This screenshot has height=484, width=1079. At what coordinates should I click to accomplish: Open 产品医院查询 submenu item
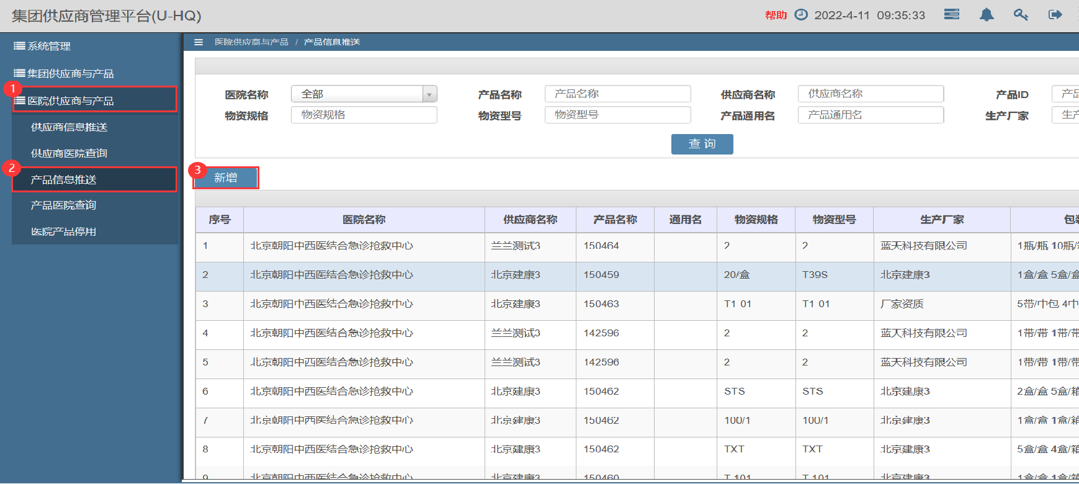pos(63,205)
